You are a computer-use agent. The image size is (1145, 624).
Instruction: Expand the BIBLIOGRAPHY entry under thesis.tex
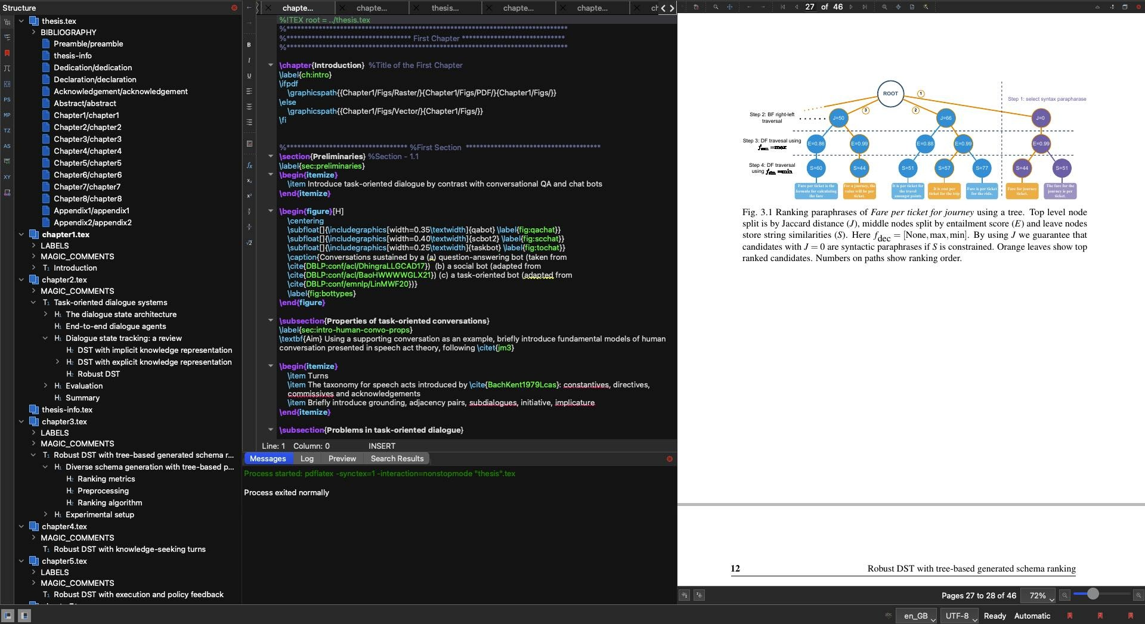34,32
